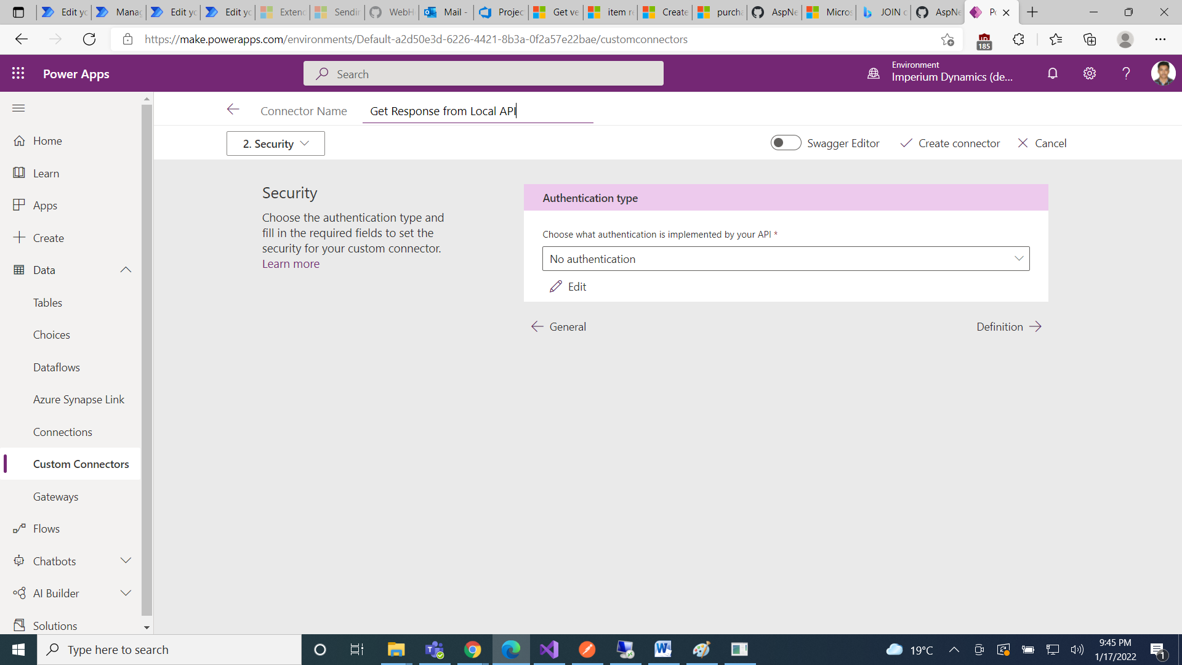Open the 2. Security step dropdown
Viewport: 1182px width, 665px height.
(275, 143)
